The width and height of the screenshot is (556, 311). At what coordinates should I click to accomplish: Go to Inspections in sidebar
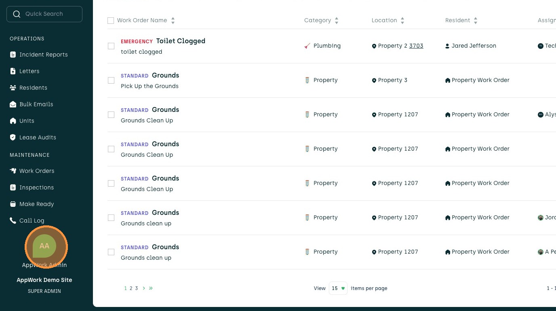pyautogui.click(x=36, y=187)
